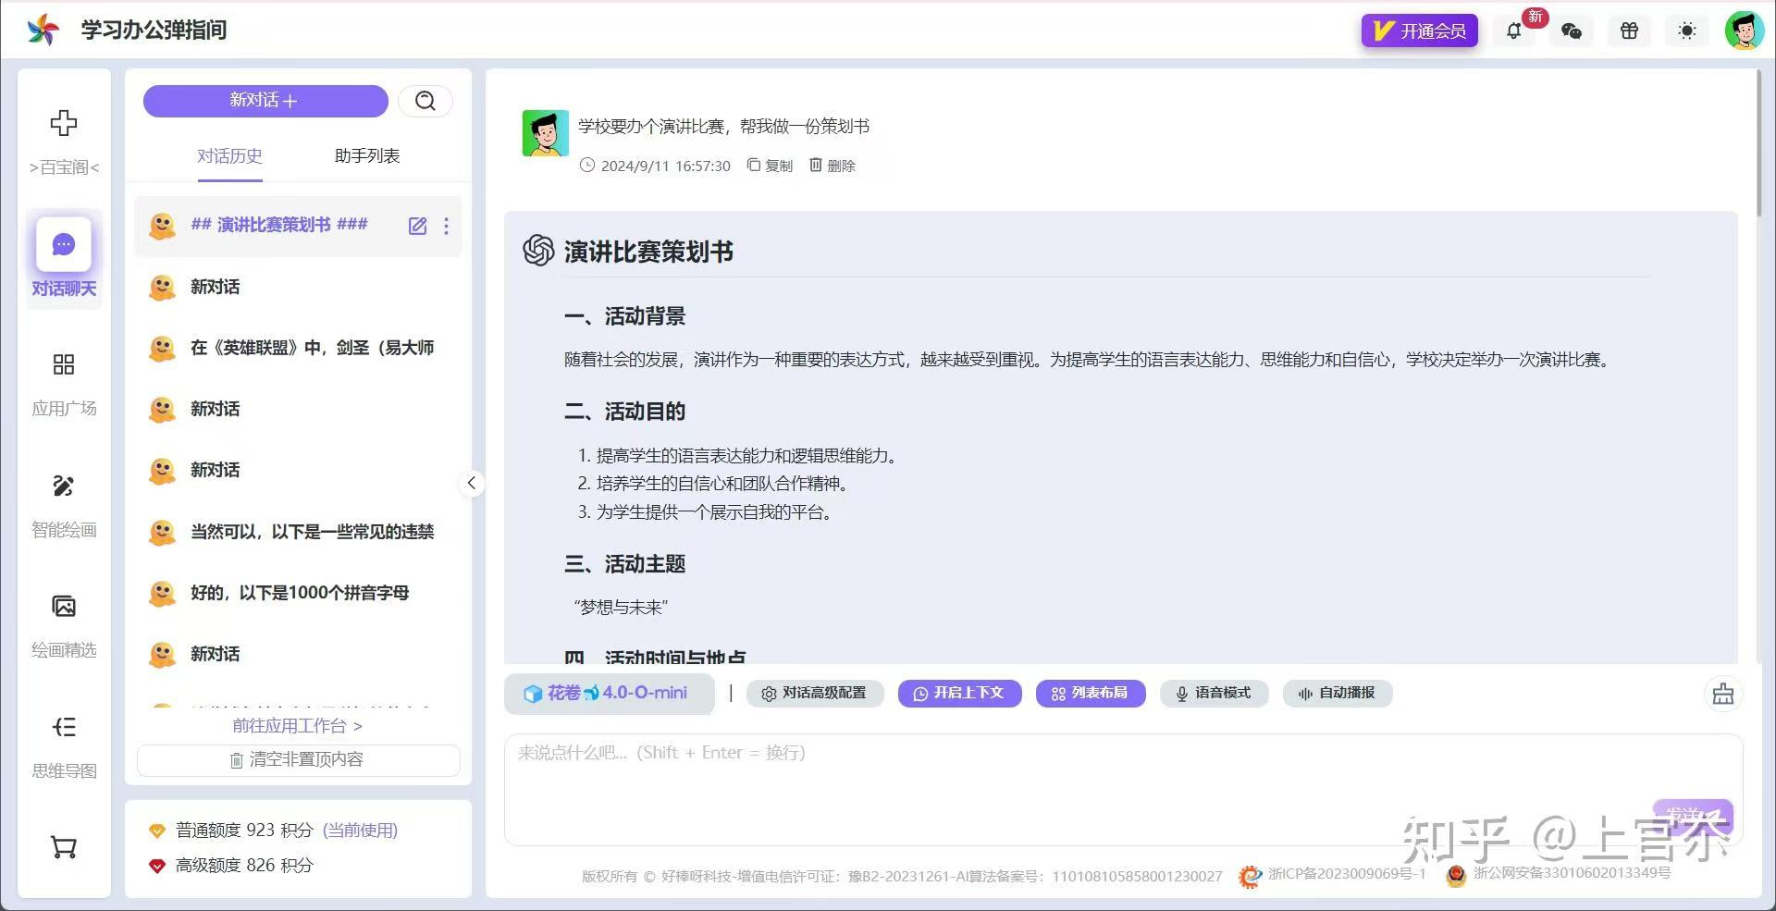
Task: Toggle 语音模式 voice mode
Action: [1214, 694]
